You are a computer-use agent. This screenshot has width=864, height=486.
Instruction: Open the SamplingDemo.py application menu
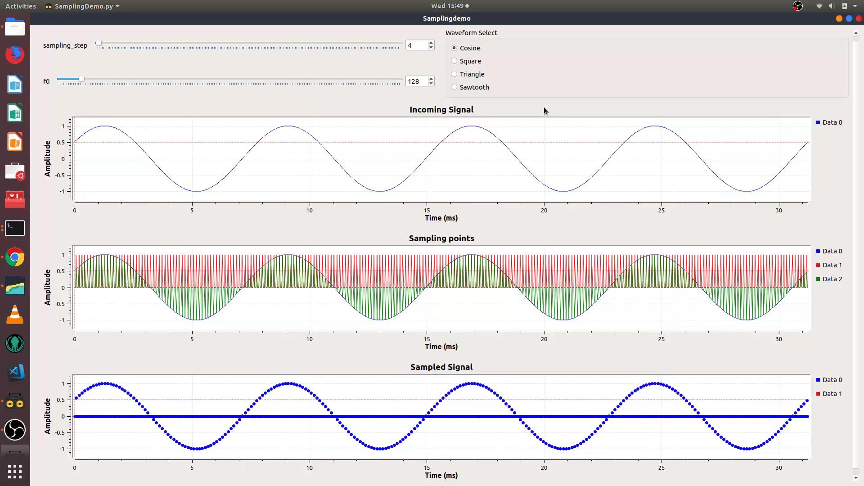82,6
